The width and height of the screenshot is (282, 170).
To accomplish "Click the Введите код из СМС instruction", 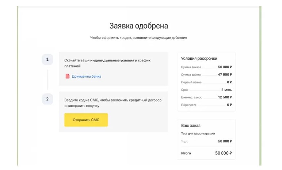I will click(x=113, y=103).
